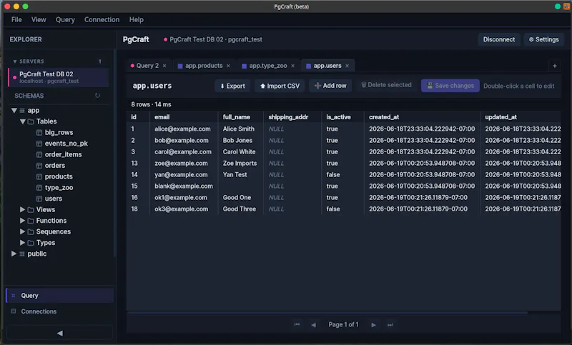This screenshot has width=572, height=345.
Task: Click the big_rows table icon
Action: (39, 132)
